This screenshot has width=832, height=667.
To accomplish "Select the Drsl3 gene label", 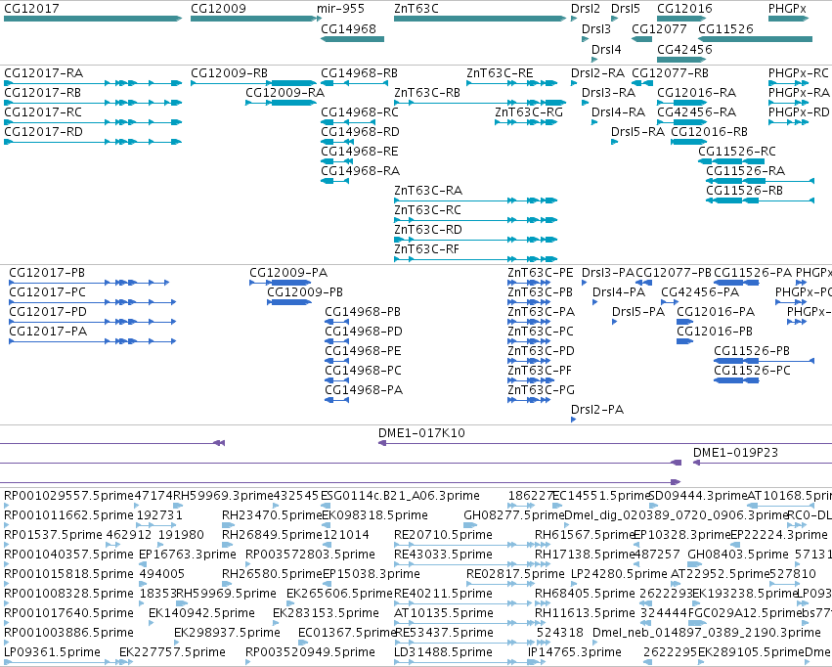I will click(595, 28).
